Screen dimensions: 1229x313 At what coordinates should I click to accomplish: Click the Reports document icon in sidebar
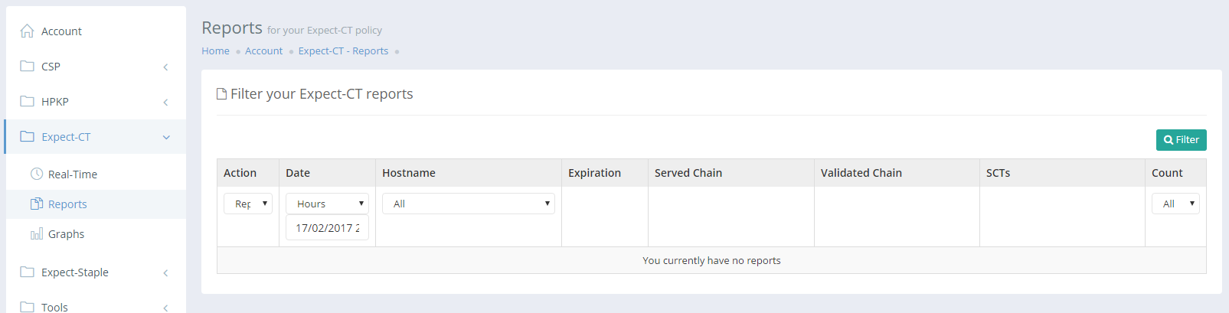(36, 204)
